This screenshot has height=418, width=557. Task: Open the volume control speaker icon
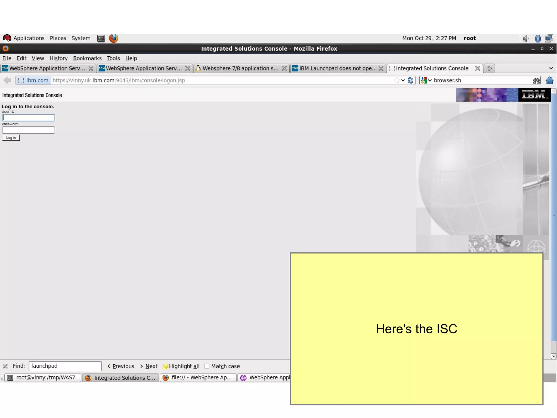point(525,38)
